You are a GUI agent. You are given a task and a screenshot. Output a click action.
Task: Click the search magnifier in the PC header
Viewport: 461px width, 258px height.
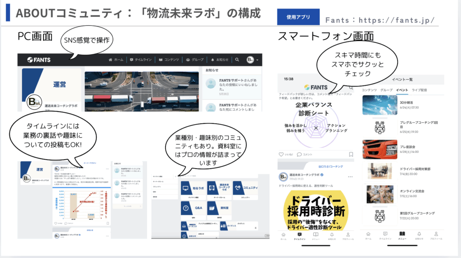click(x=237, y=60)
